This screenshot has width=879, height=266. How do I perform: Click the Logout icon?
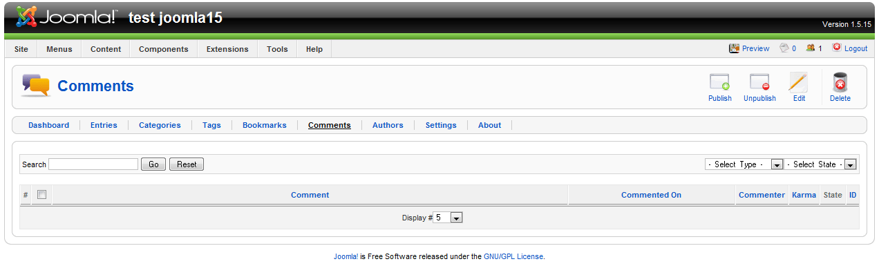click(837, 48)
